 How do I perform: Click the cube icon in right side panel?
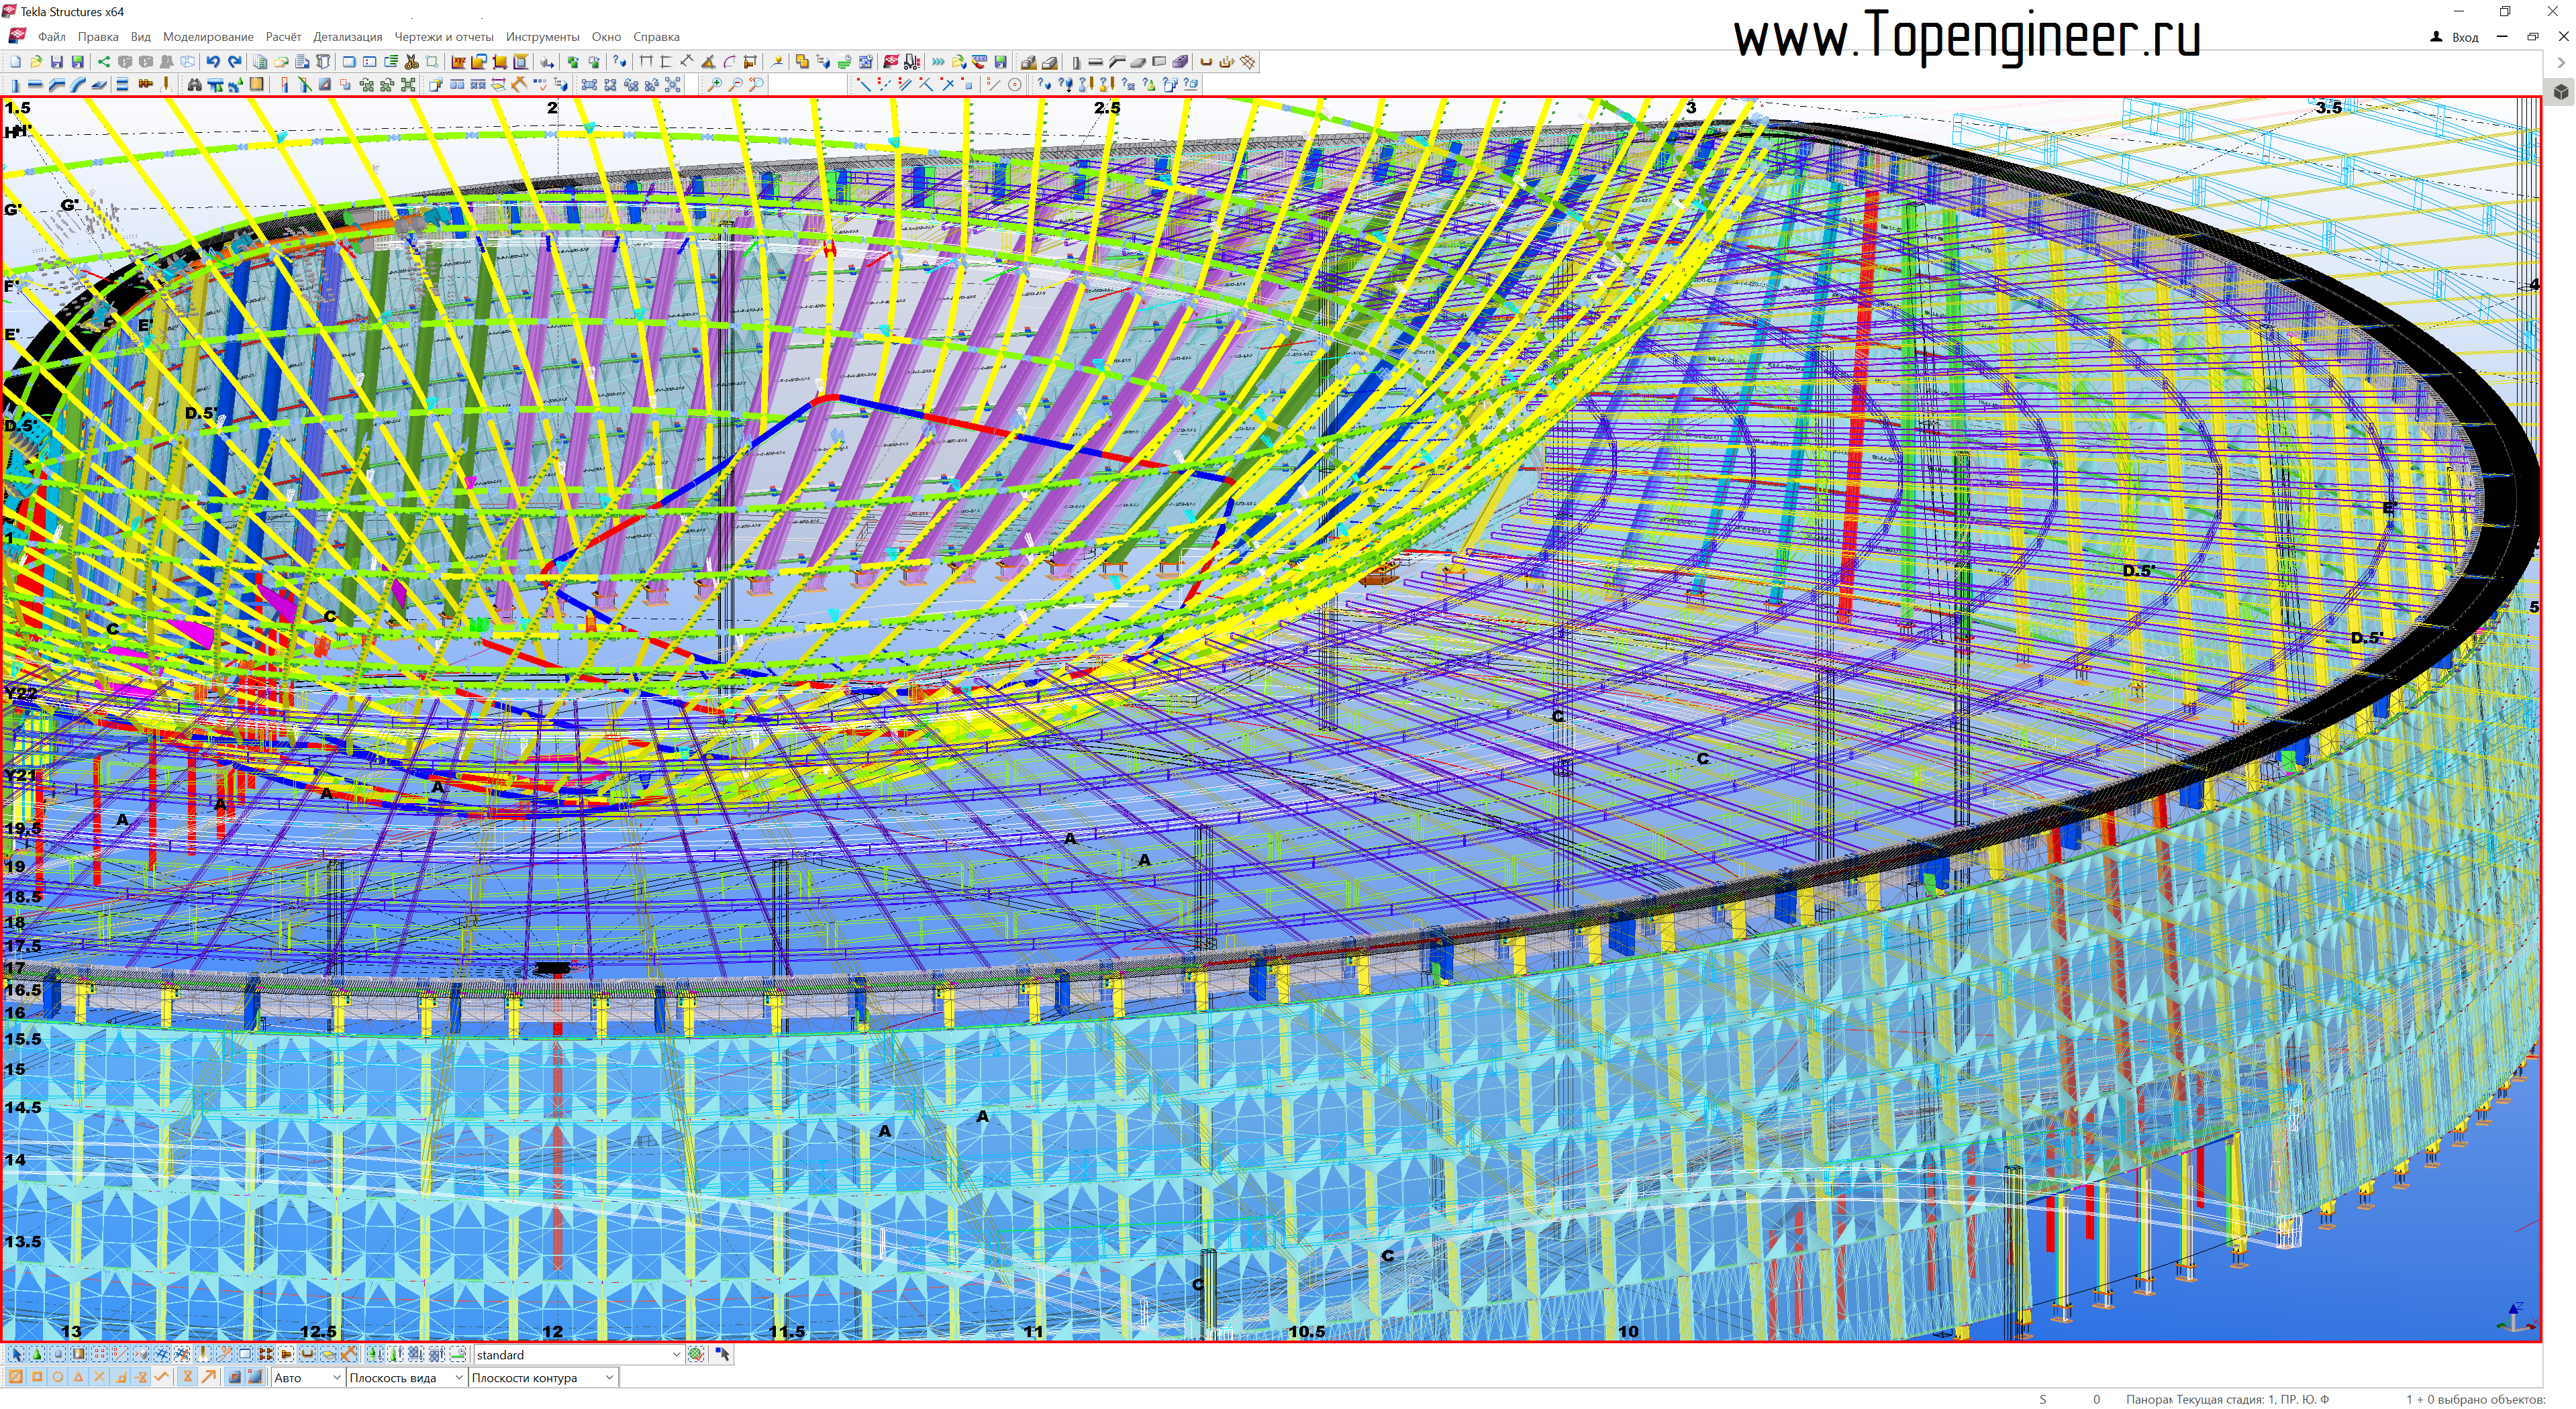[x=2561, y=92]
